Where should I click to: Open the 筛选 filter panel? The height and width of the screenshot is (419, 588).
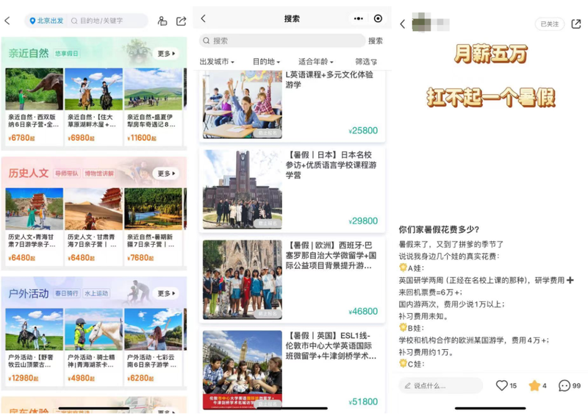tap(366, 62)
